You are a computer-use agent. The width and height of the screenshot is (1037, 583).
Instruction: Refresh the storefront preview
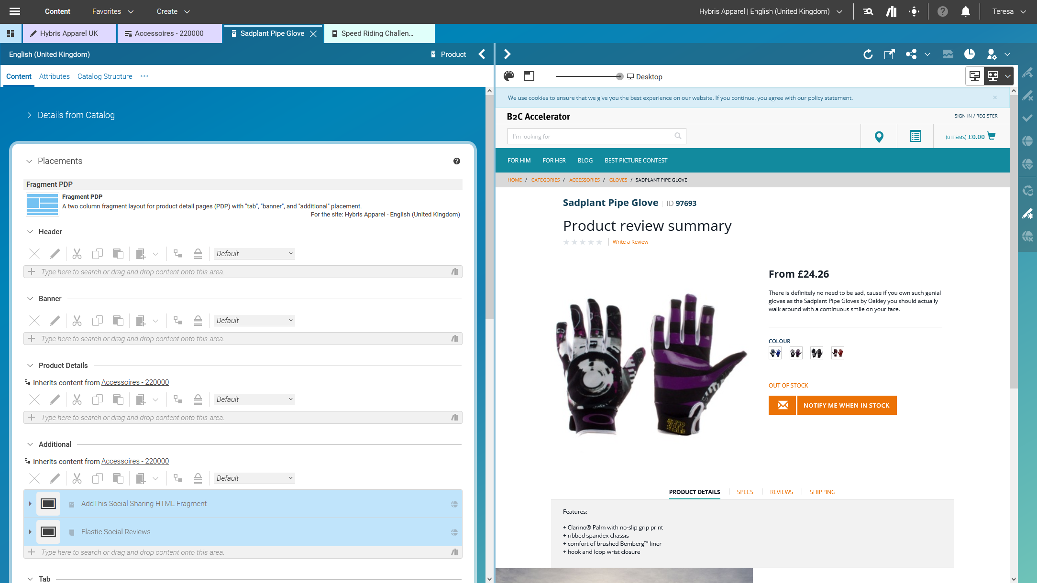[x=868, y=54]
